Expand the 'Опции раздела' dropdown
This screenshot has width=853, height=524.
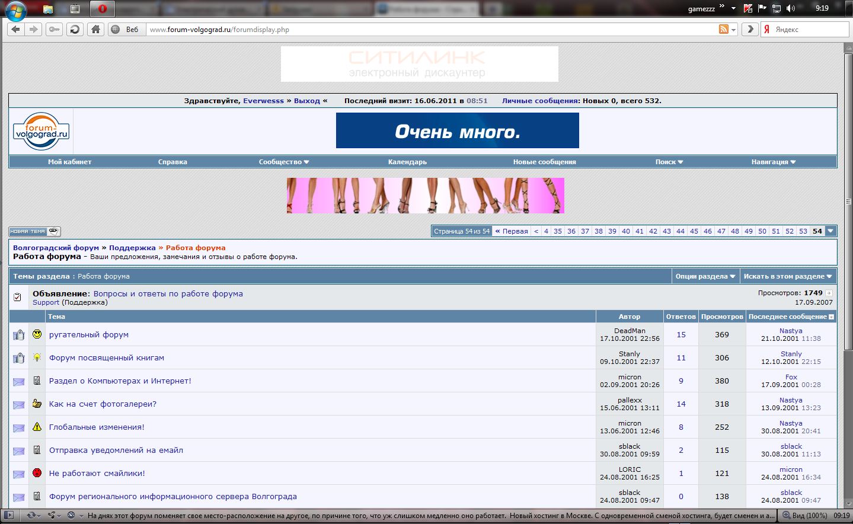point(705,276)
